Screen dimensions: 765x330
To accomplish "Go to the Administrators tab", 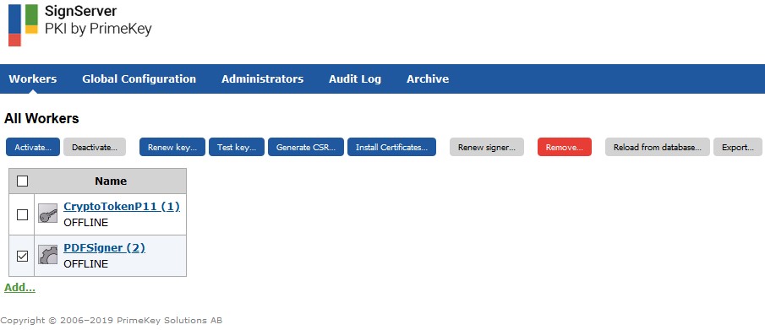I will click(263, 79).
